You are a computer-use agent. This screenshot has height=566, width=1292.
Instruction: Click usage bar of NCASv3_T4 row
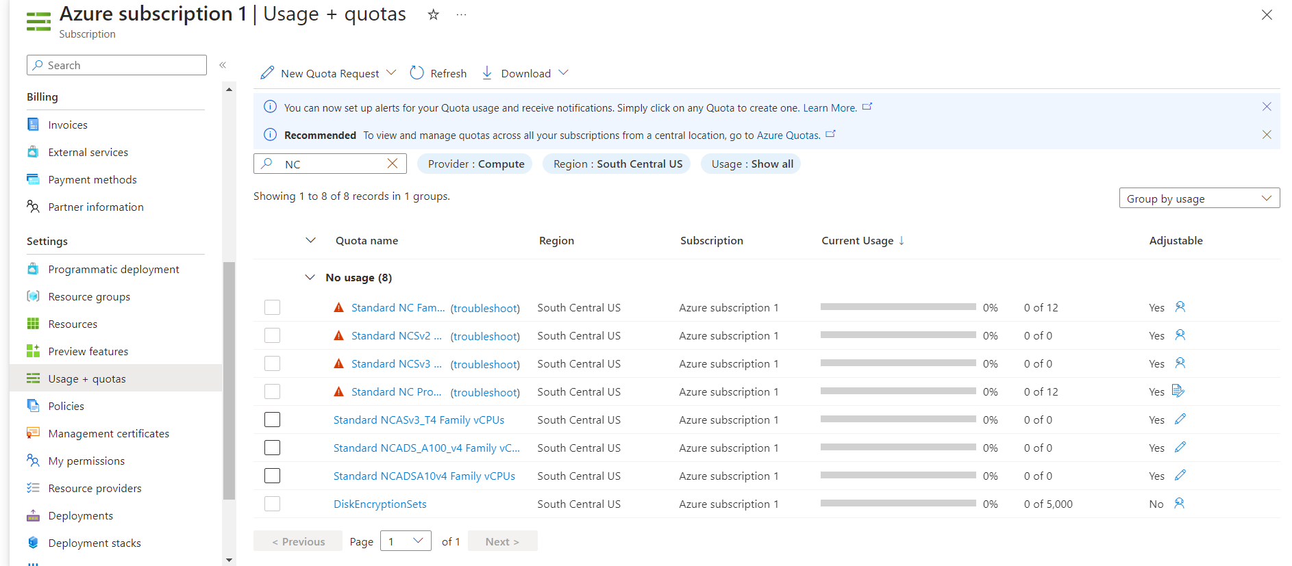(898, 420)
